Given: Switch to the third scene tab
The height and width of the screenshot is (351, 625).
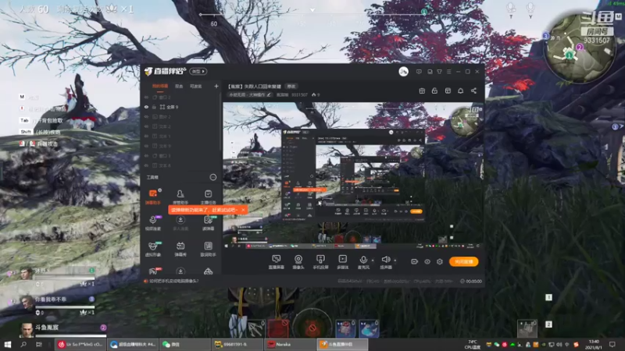Looking at the screenshot, I should point(196,86).
